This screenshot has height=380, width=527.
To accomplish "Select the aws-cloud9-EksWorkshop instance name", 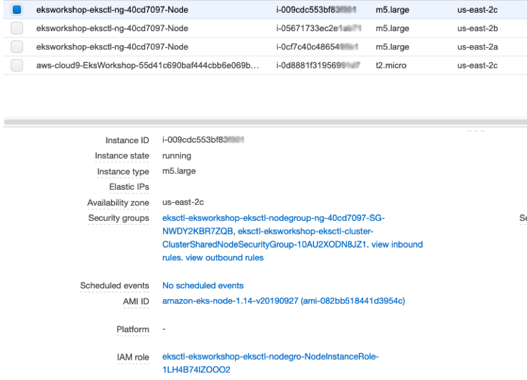I will [x=147, y=65].
